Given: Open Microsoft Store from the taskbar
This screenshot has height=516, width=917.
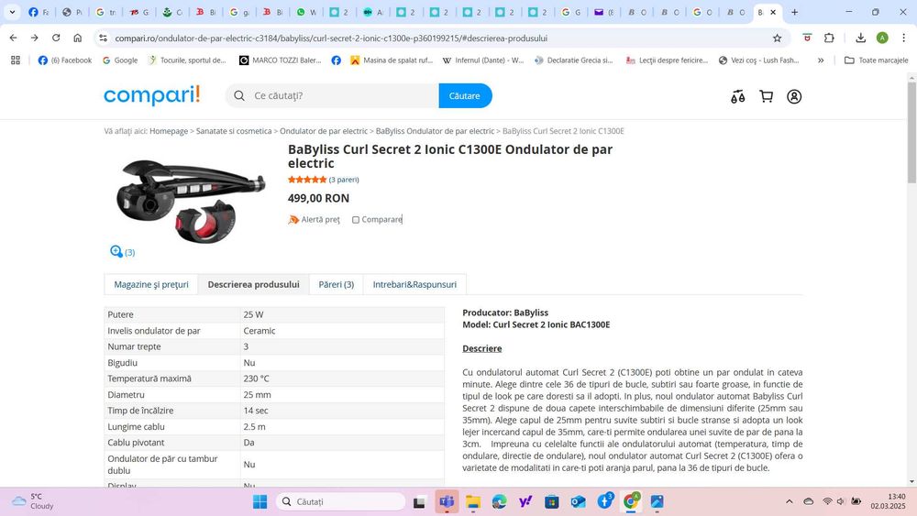Looking at the screenshot, I should 551,501.
